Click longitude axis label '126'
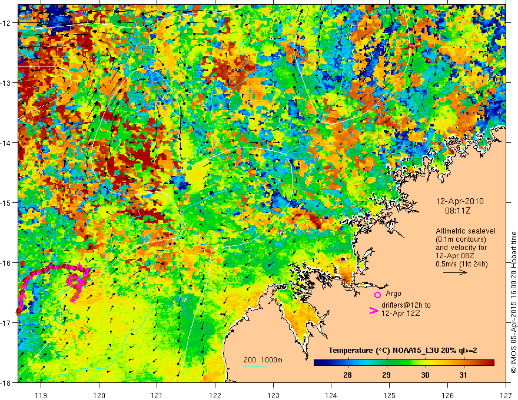This screenshot has width=518, height=400. coord(447,395)
